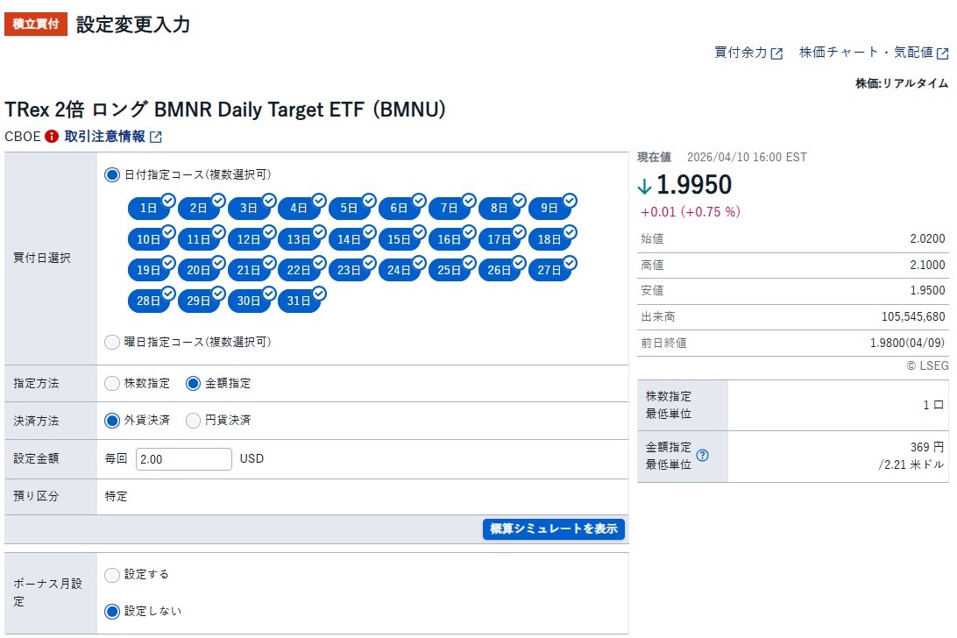Enable bonus month with 設定する
This screenshot has height=638, width=957.
tap(112, 575)
